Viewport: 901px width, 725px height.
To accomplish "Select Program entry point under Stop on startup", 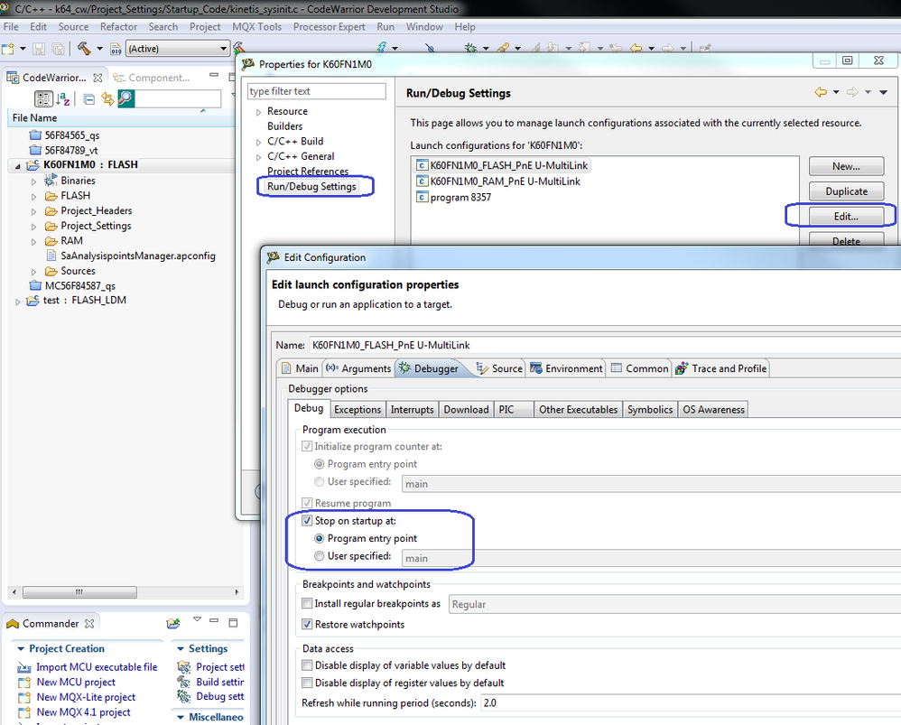I will pos(319,538).
